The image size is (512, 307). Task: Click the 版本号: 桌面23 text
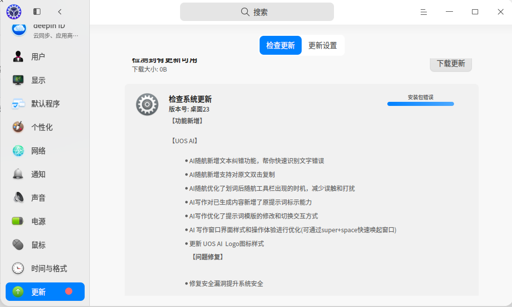189,109
